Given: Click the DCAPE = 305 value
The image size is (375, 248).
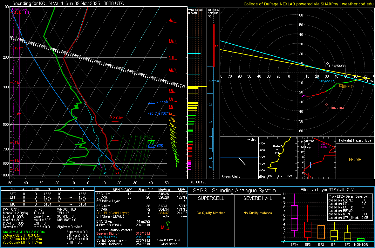Looking at the screenshot, I should tap(13, 223).
